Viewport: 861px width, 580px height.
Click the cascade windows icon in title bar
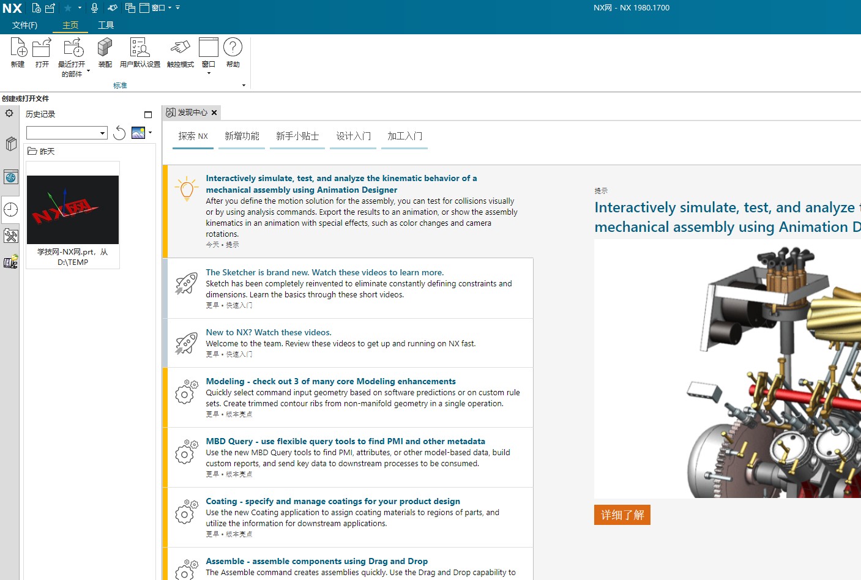130,8
